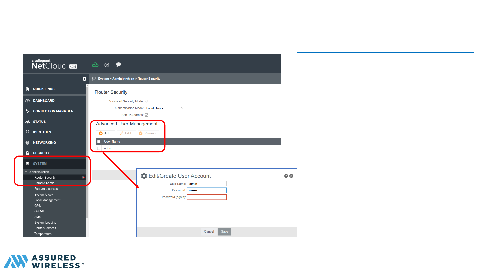The image size is (484, 272).
Task: Click the Edit user button
Action: click(x=126, y=133)
